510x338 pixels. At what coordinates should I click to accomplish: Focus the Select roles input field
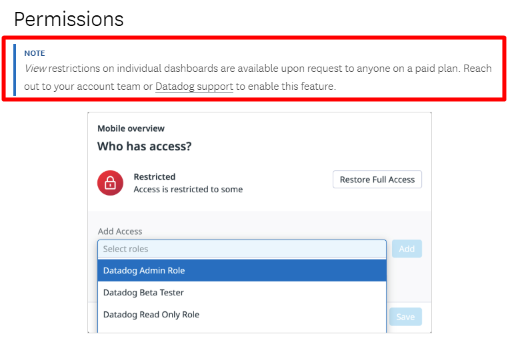coord(242,249)
